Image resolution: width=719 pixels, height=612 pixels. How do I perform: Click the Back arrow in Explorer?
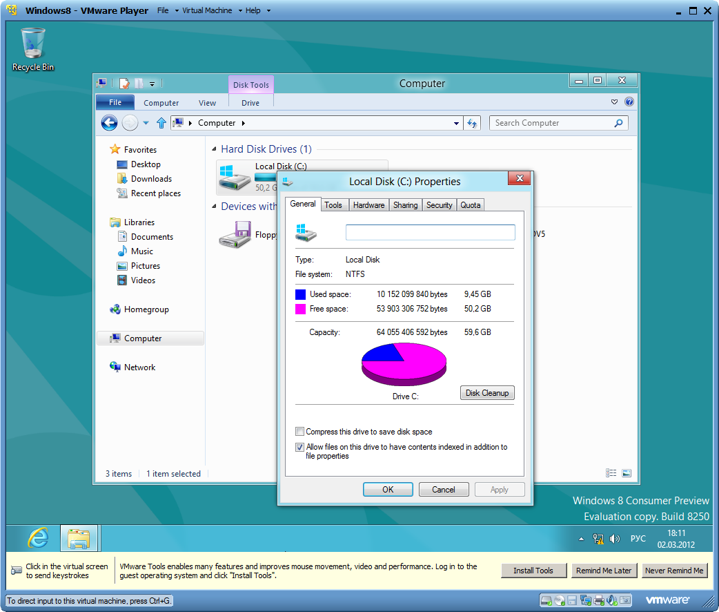(109, 123)
